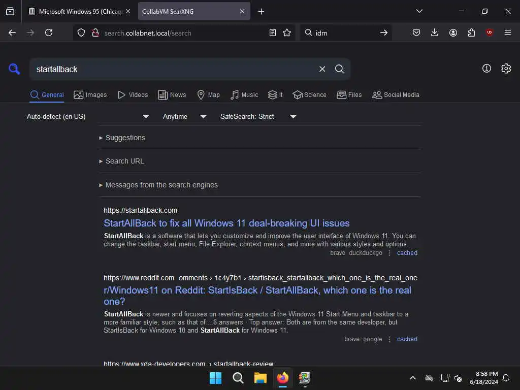520x390 pixels.
Task: Open a new browser tab
Action: tap(262, 12)
